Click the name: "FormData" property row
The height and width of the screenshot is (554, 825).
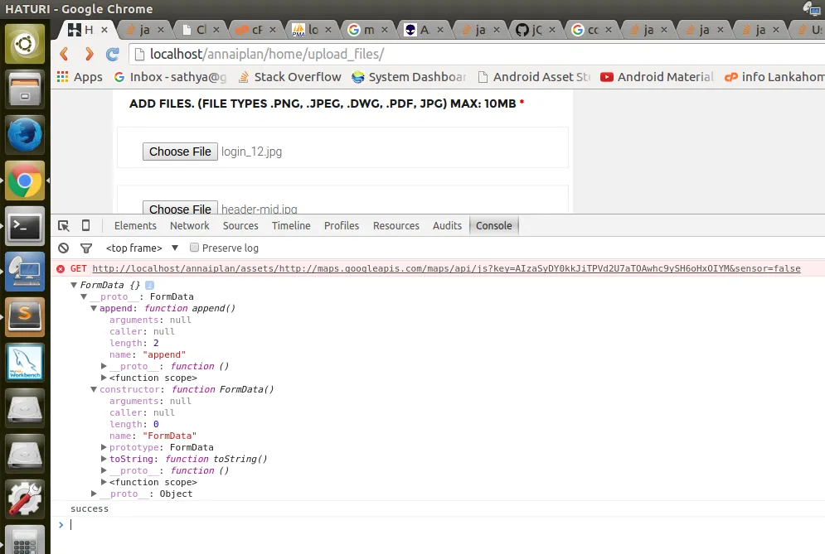(x=153, y=436)
